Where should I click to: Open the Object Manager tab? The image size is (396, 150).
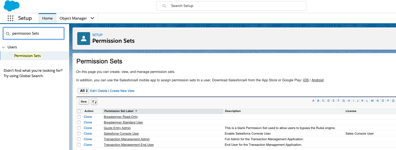[x=73, y=18]
